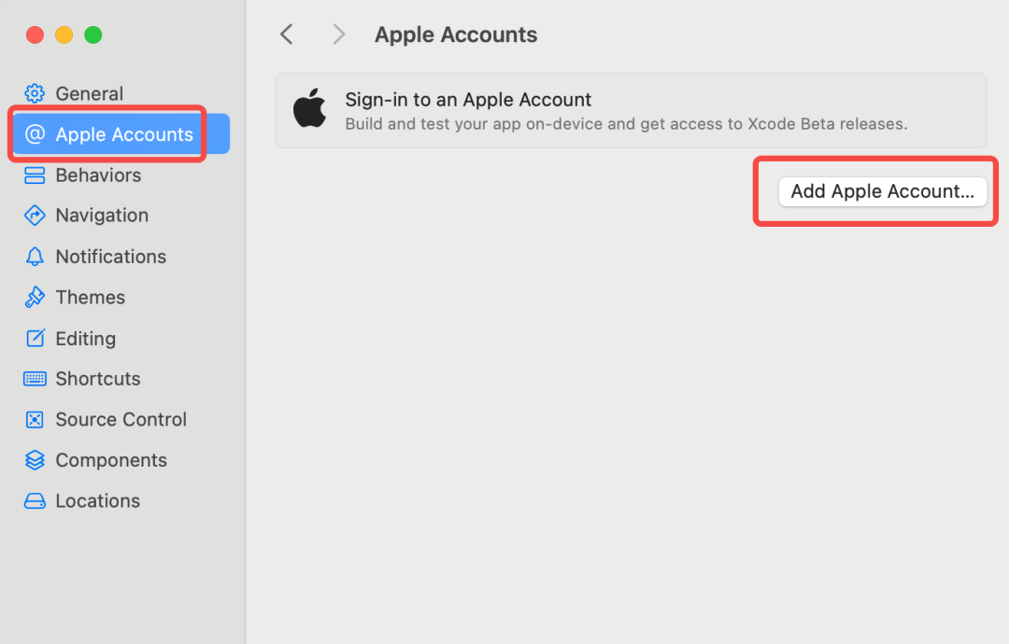Screen dimensions: 1009x644
Task: Select the Themes paintbrush icon
Action: coord(35,297)
